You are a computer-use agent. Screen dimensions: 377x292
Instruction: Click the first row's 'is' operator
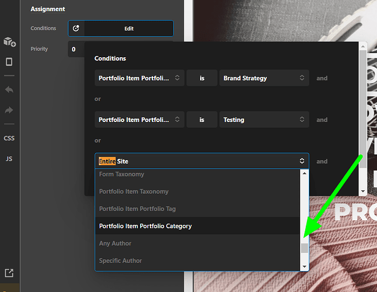pyautogui.click(x=201, y=78)
